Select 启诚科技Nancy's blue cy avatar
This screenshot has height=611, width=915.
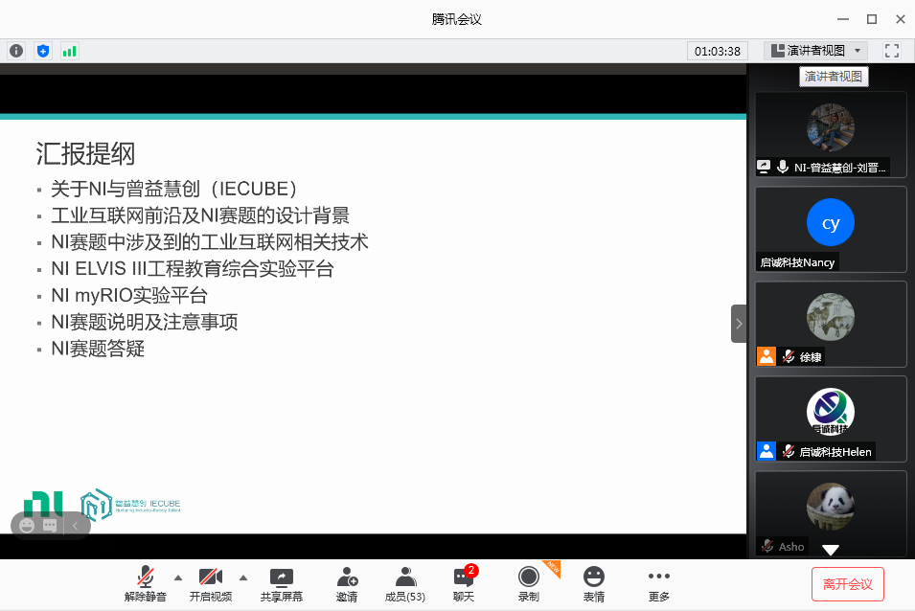click(831, 222)
